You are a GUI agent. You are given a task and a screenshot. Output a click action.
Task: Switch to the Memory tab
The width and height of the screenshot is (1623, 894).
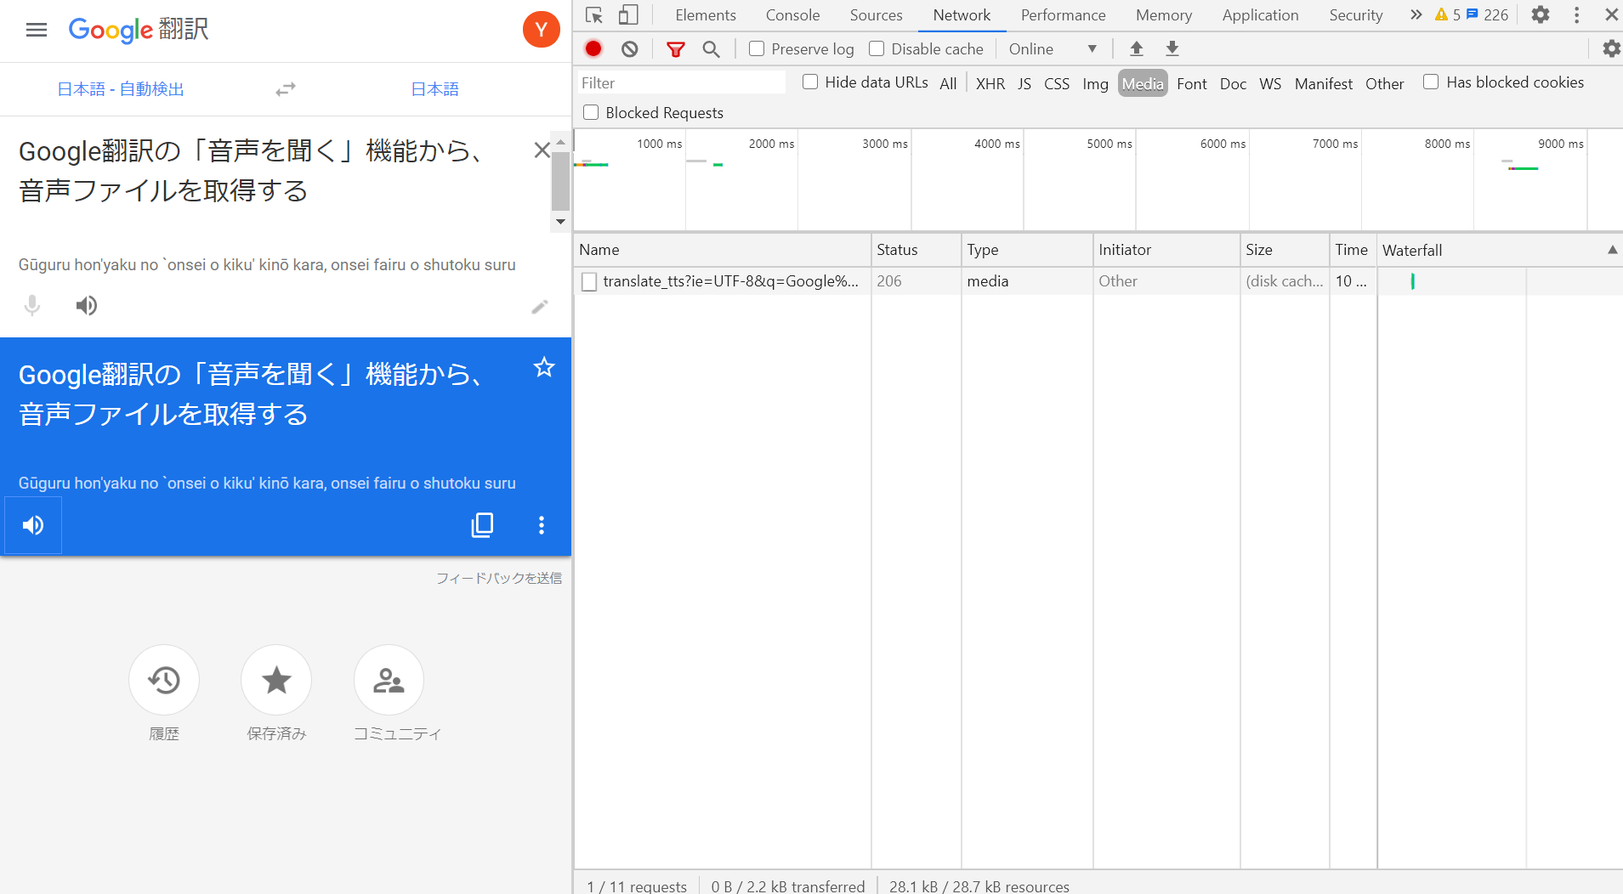(1164, 15)
